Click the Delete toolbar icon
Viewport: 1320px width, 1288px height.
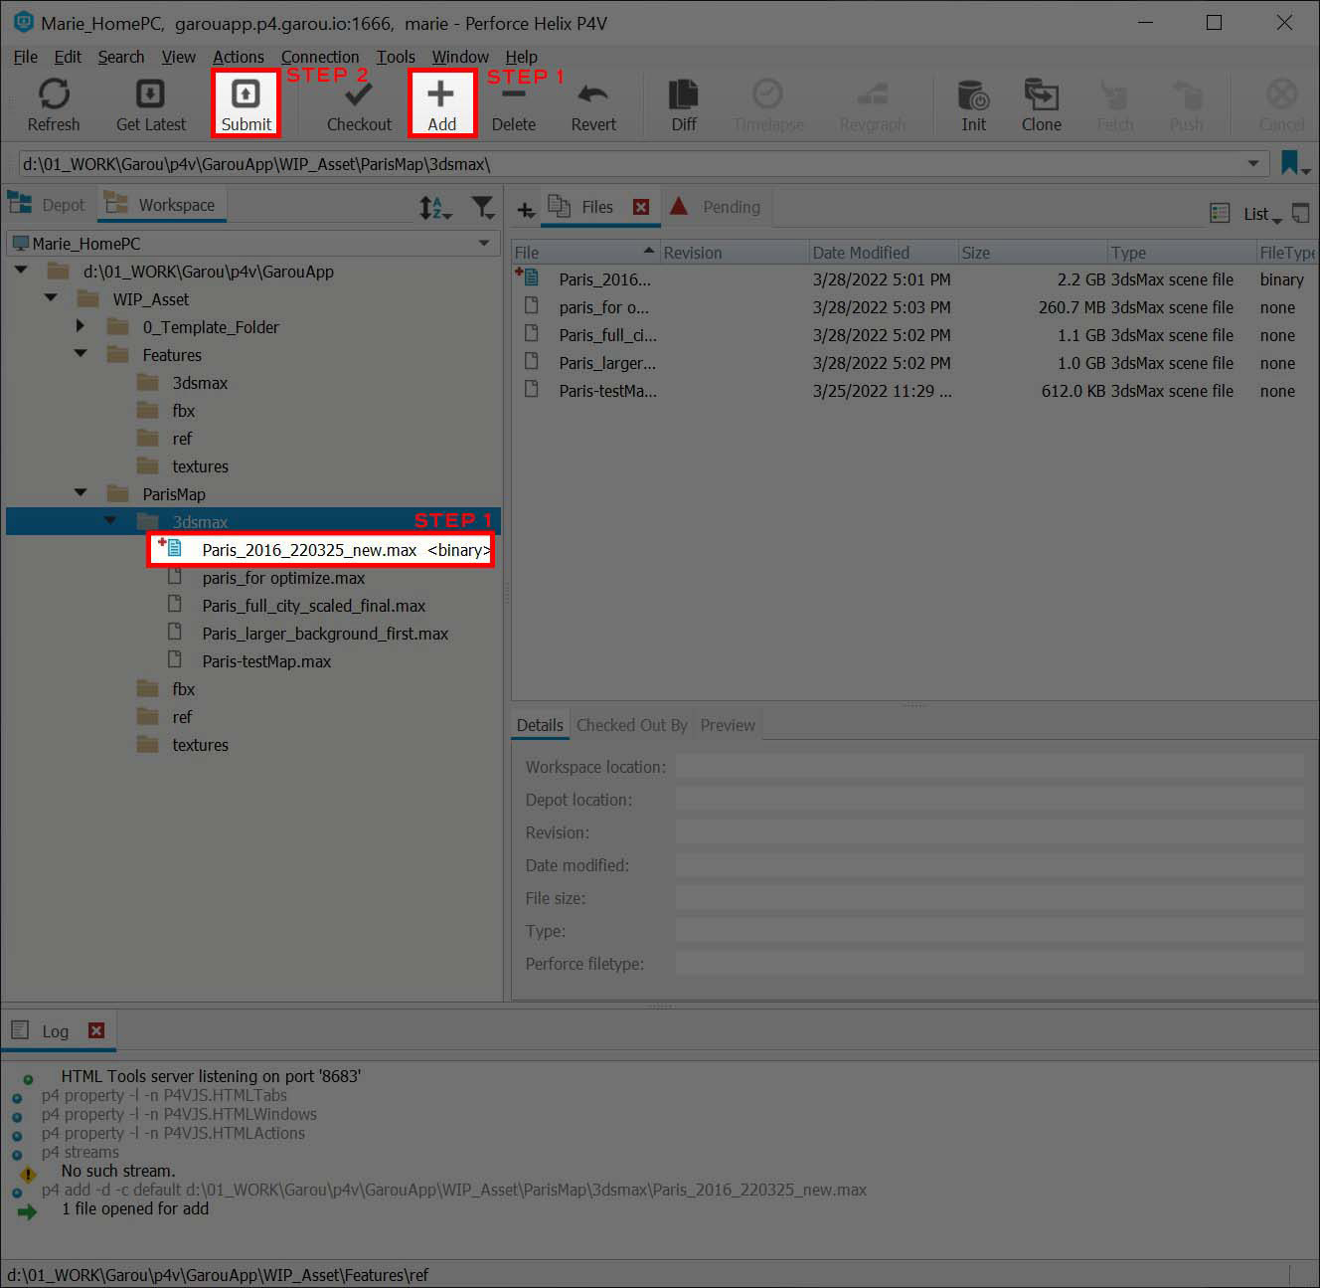pyautogui.click(x=514, y=104)
